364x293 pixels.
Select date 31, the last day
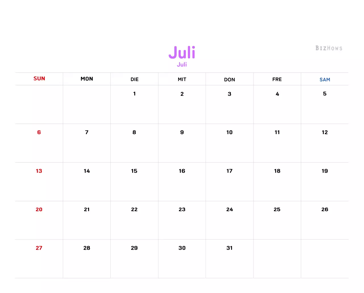click(229, 248)
